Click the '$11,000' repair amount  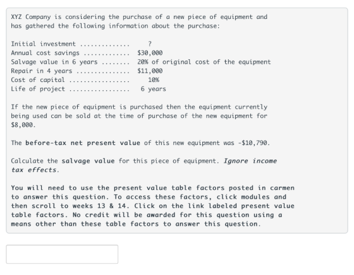pyautogui.click(x=150, y=71)
